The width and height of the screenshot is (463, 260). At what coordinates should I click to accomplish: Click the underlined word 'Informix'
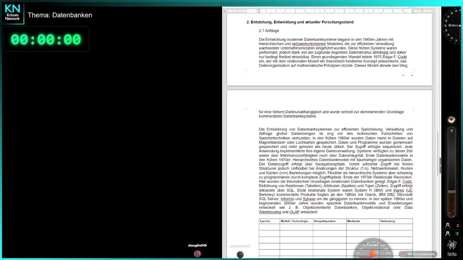click(x=287, y=199)
